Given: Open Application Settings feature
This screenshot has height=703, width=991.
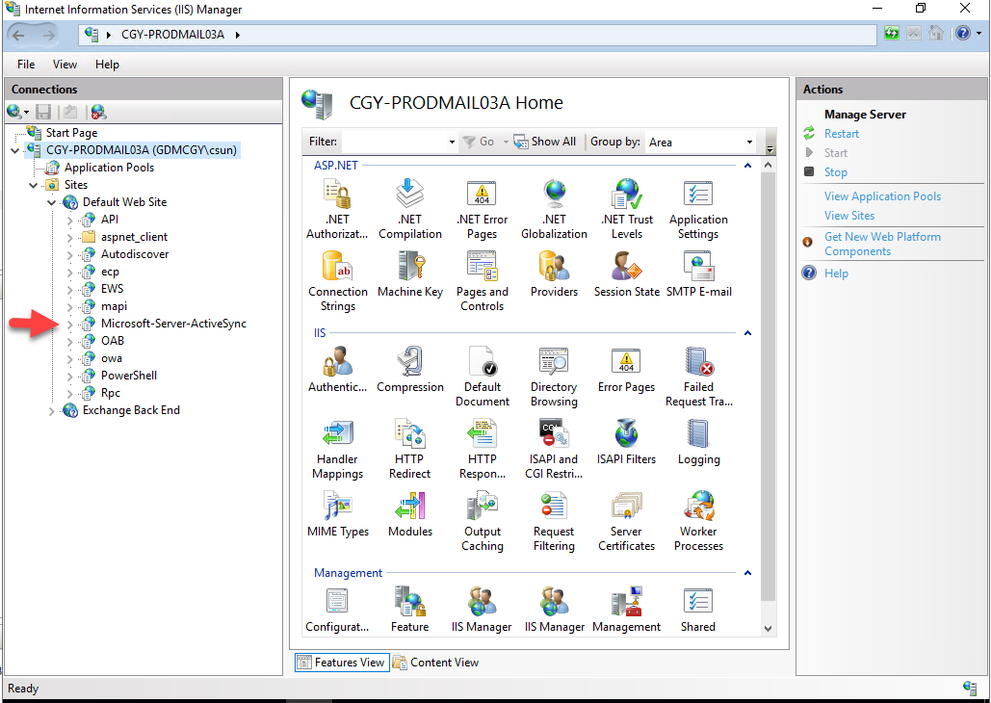Looking at the screenshot, I should 698,209.
